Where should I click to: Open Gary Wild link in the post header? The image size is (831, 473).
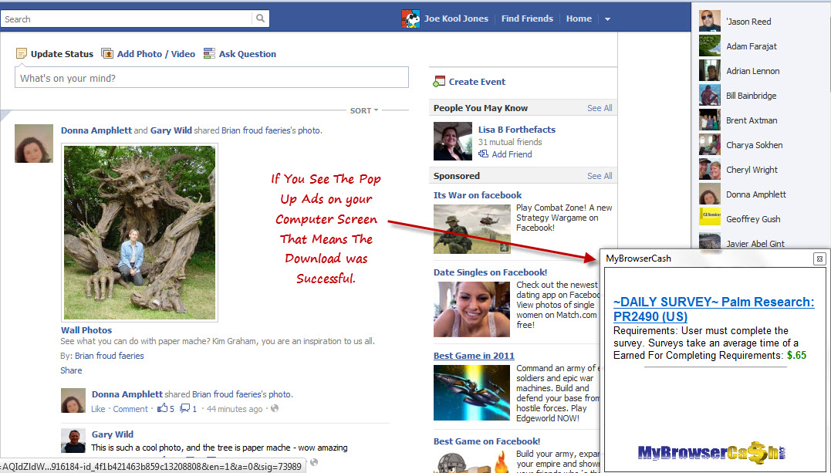click(171, 130)
